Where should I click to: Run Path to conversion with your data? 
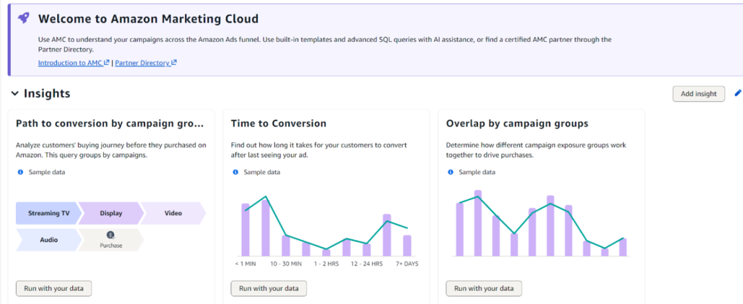tap(54, 288)
